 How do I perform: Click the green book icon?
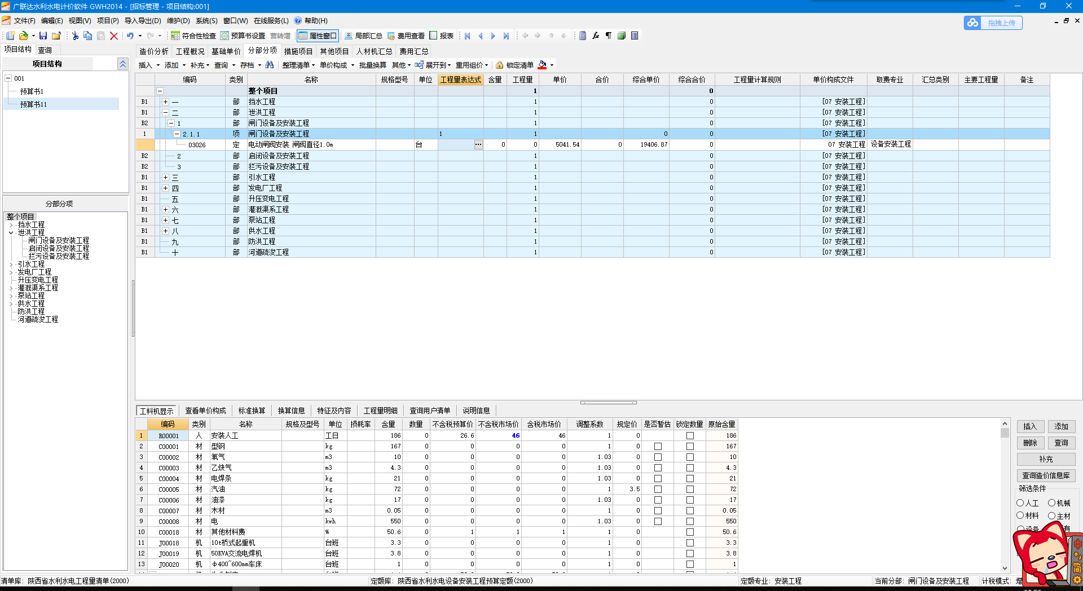[622, 36]
